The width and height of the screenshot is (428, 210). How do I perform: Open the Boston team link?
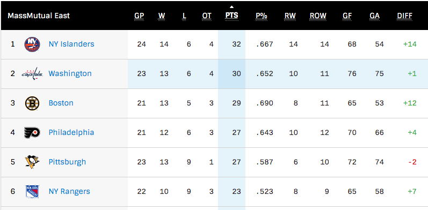pyautogui.click(x=61, y=103)
